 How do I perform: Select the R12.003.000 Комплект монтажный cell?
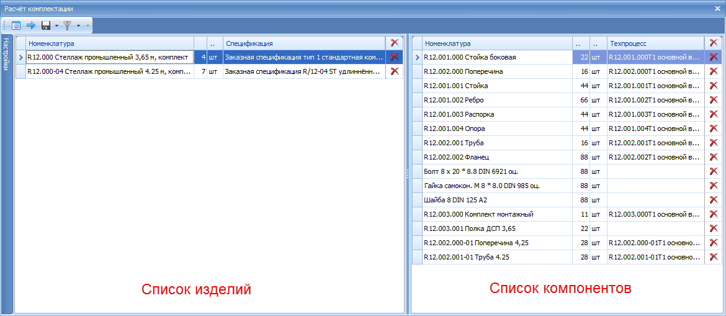click(x=497, y=215)
